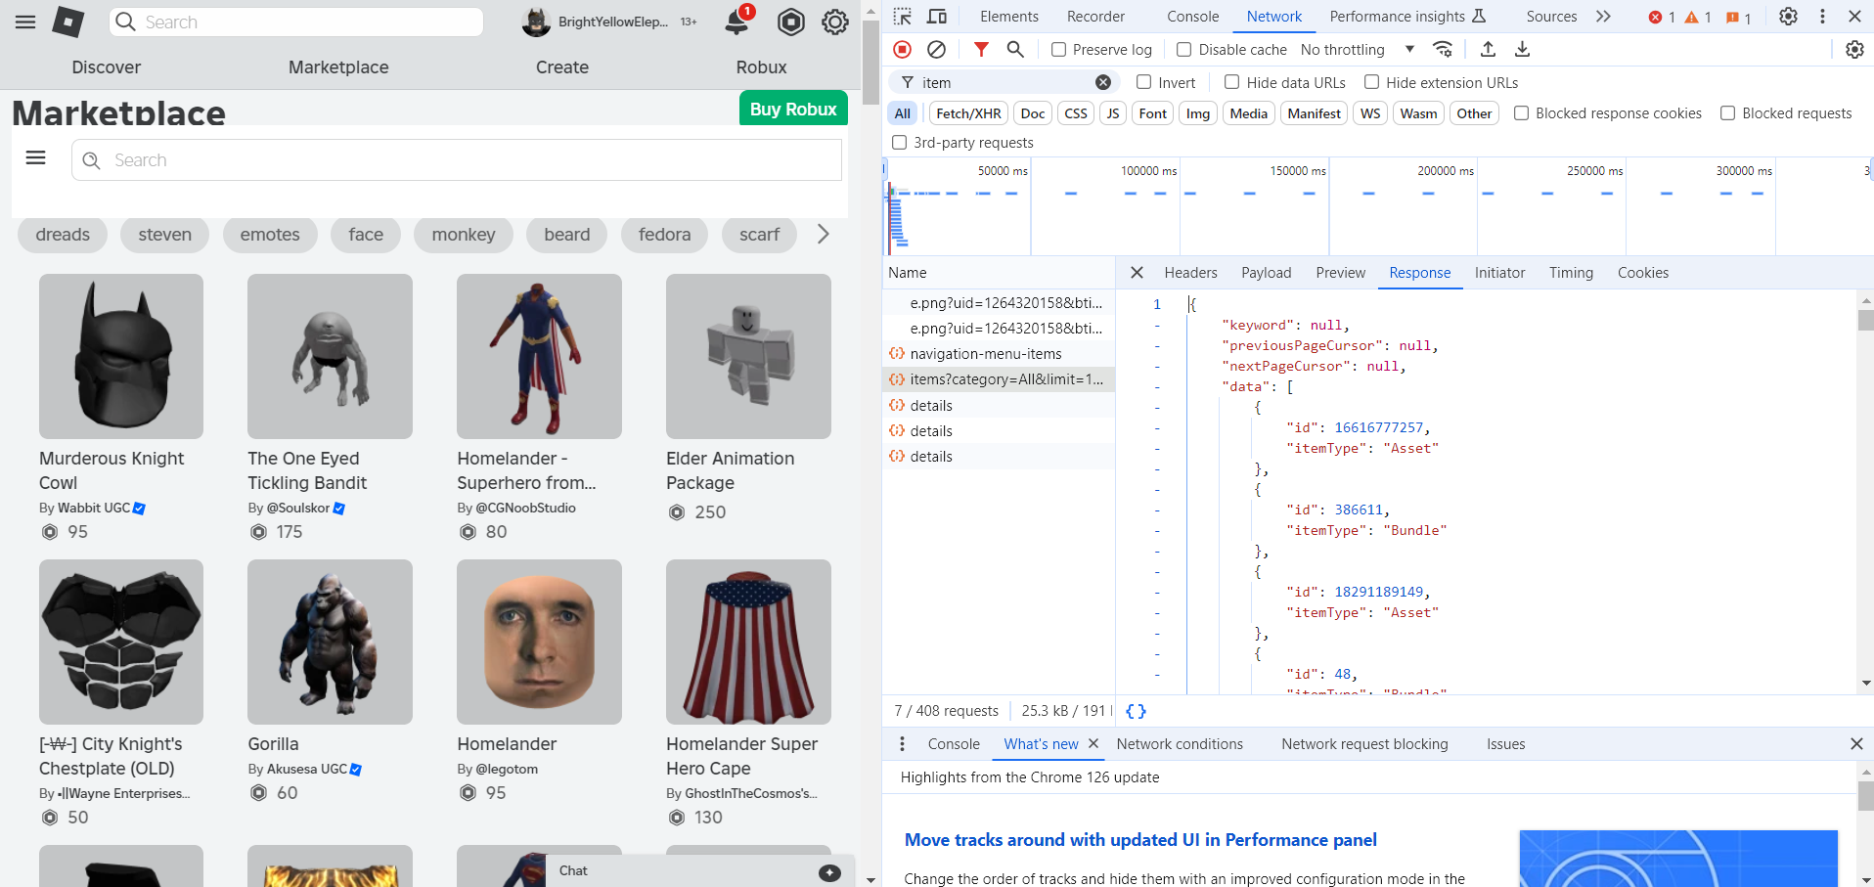Expand more DevTools tabs chevron
The height and width of the screenshot is (887, 1874).
click(1602, 17)
